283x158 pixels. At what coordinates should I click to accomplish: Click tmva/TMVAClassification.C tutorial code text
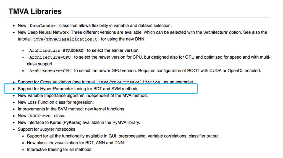coord(65,39)
